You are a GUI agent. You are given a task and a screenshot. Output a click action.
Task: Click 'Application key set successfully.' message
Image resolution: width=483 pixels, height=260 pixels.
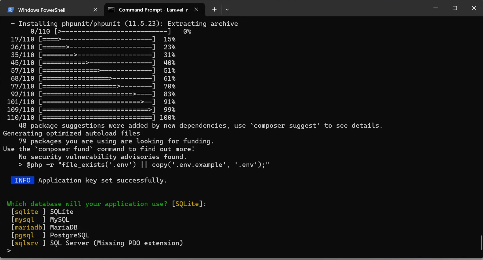coord(103,181)
